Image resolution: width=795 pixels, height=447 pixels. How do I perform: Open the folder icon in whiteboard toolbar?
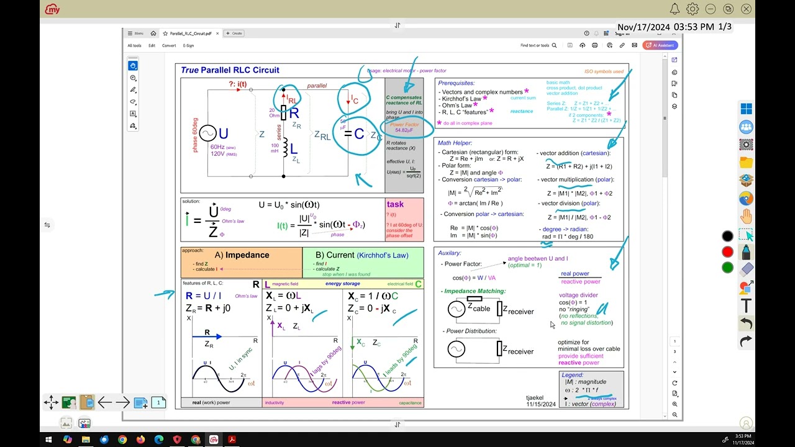[746, 163]
